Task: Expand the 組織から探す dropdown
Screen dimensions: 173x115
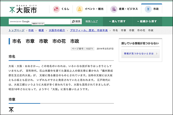Action: click(x=147, y=21)
